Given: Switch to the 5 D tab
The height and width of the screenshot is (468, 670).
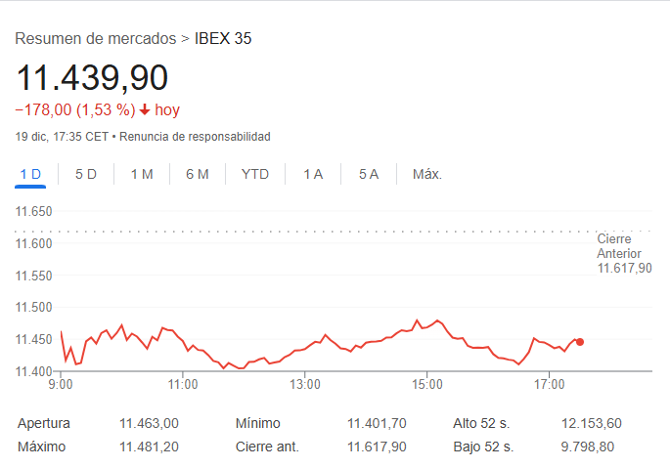Looking at the screenshot, I should [86, 174].
